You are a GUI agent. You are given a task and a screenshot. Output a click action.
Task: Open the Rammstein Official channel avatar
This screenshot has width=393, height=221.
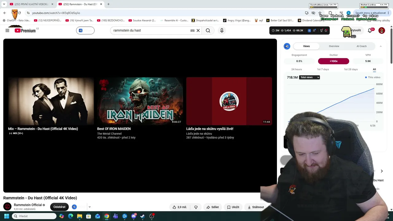(x=7, y=207)
